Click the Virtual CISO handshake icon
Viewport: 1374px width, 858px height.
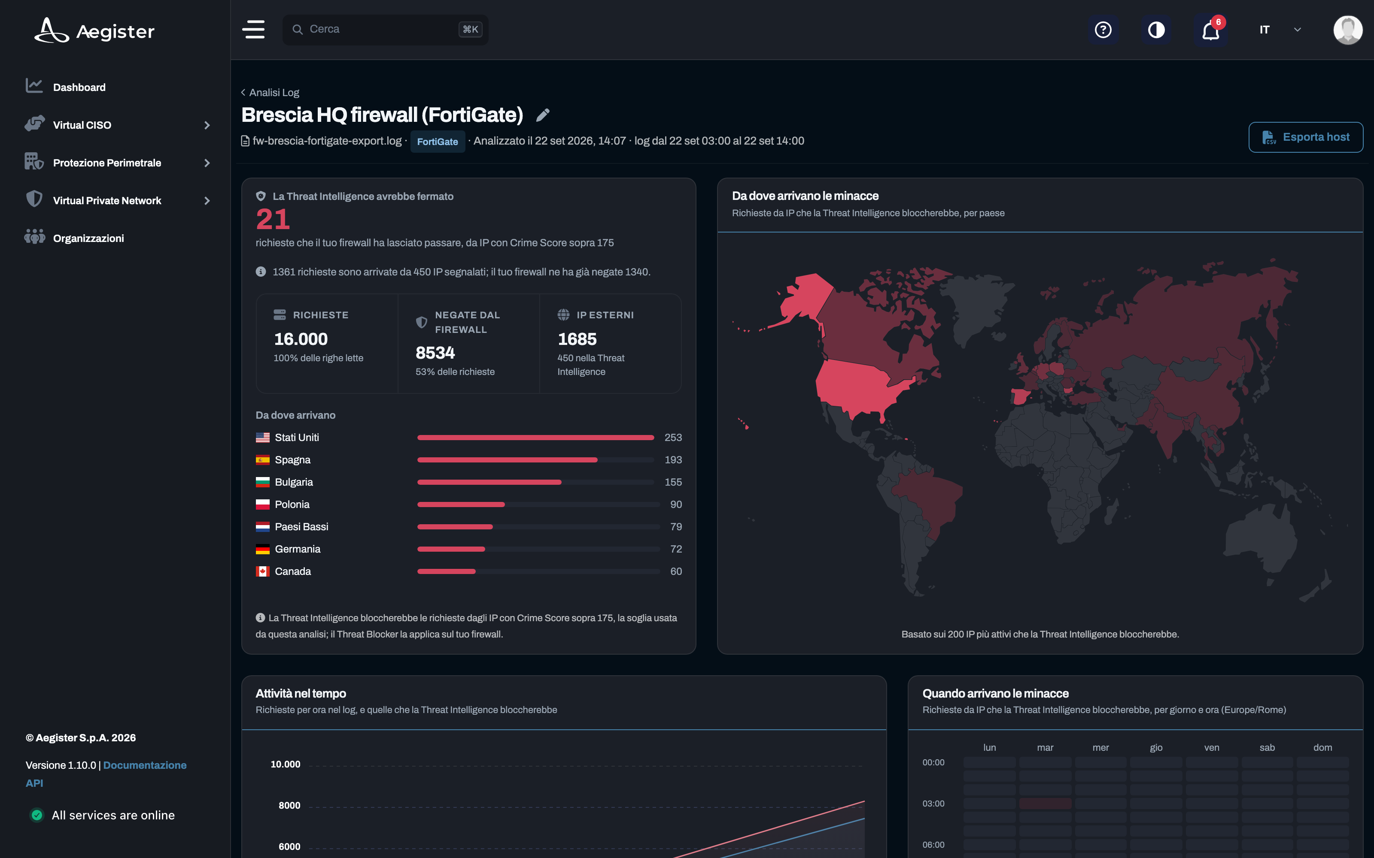coord(34,124)
